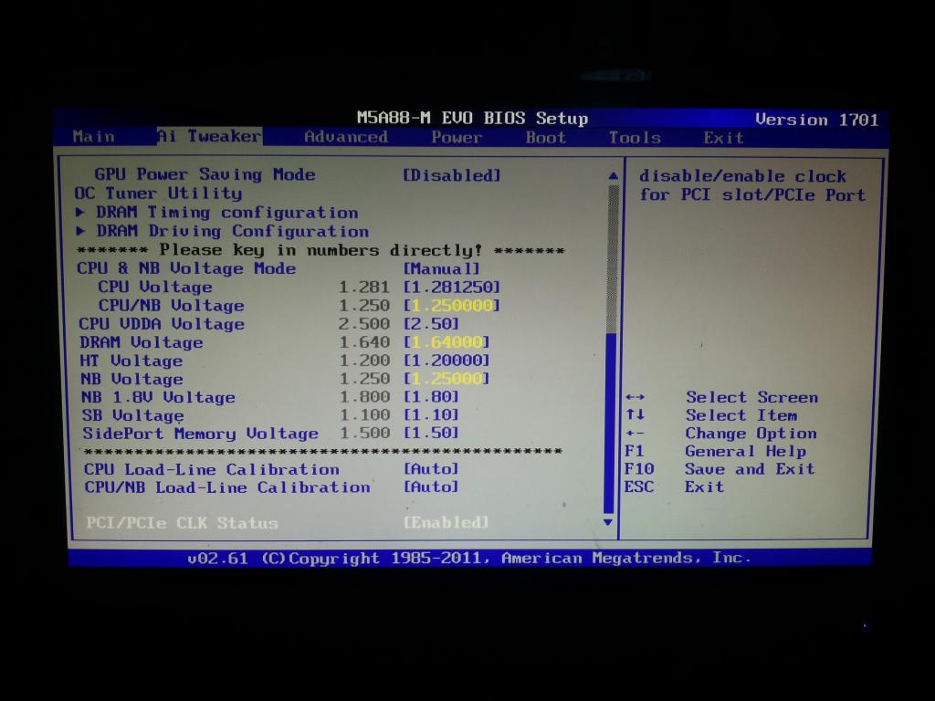Viewport: 935px width, 701px height.
Task: Select the SB Voltage label
Action: tap(133, 415)
